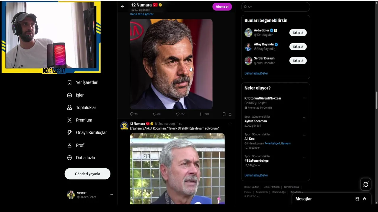This screenshot has height=212, width=378.
Task: Open the Ali Koc trending topic
Action: coord(249,139)
